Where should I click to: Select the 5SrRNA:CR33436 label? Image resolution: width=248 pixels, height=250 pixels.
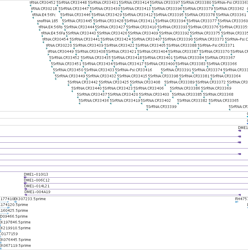[x=94, y=100]
